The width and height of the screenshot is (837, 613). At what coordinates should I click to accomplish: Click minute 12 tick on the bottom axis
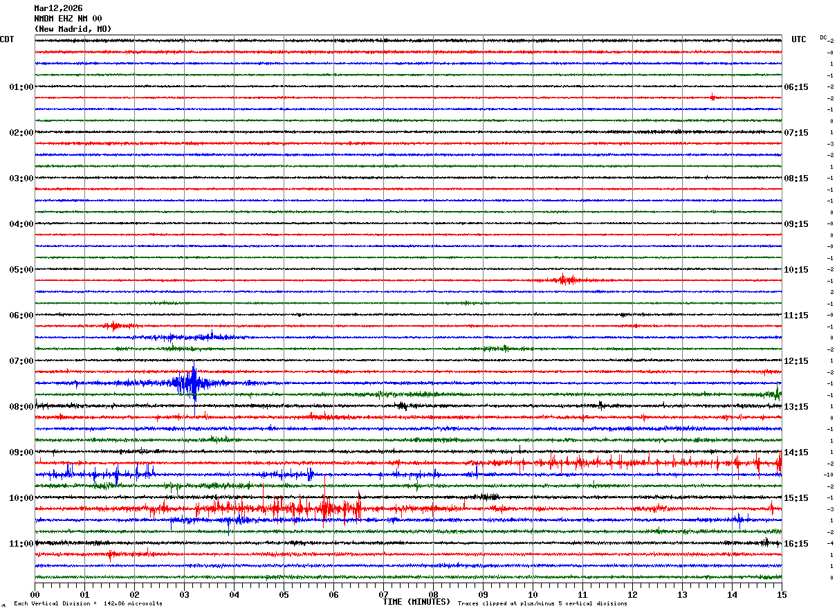(632, 594)
